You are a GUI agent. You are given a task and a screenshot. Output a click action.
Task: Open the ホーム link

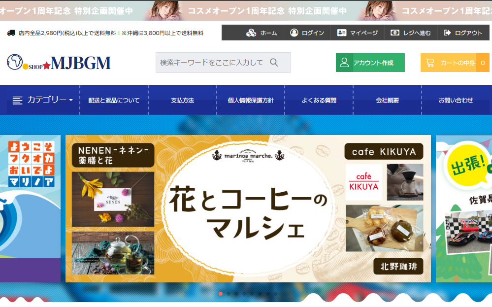coord(268,33)
